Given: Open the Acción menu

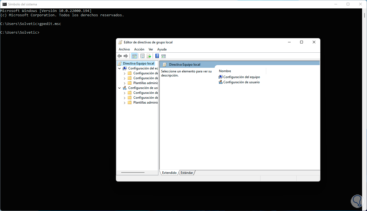Looking at the screenshot, I should [139, 49].
